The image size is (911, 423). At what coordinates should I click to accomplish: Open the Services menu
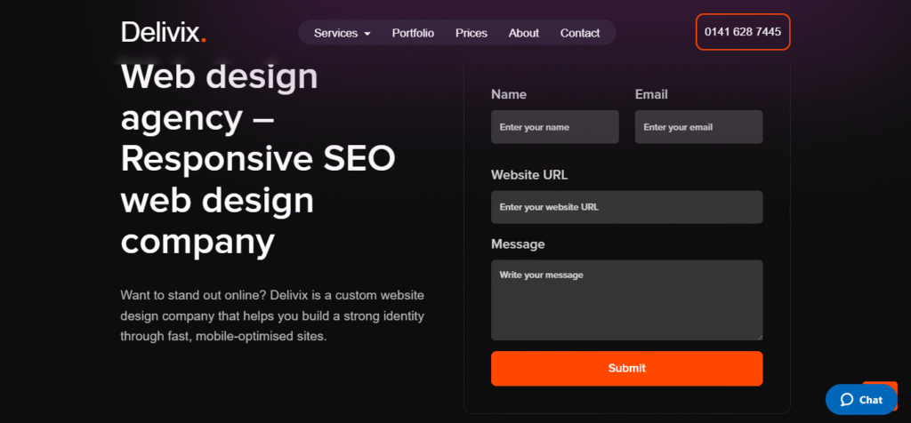[x=335, y=33]
